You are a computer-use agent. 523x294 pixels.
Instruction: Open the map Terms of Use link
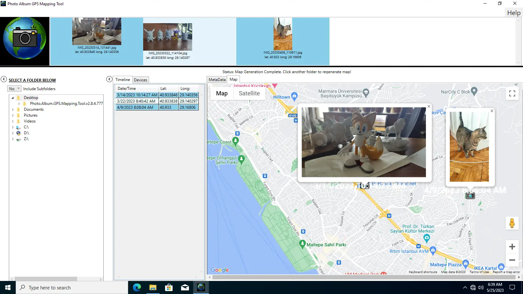click(479, 272)
